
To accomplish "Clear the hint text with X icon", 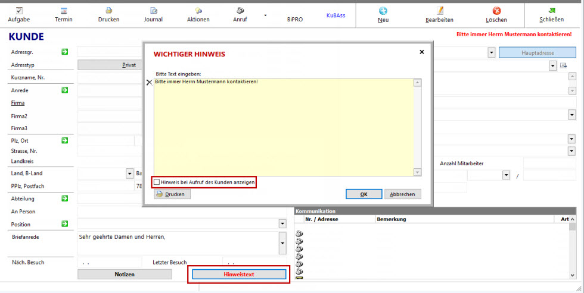I will (x=149, y=83).
